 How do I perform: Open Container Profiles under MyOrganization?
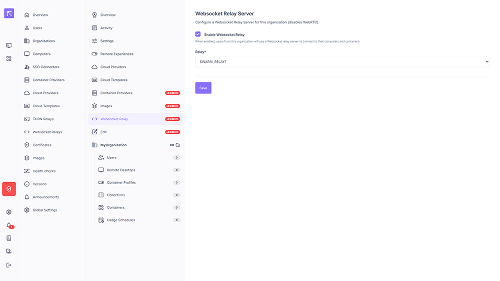(121, 183)
